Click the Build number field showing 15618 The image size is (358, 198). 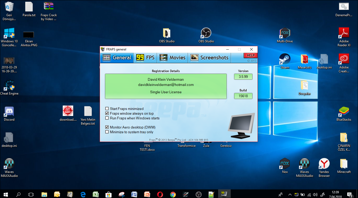pos(243,96)
